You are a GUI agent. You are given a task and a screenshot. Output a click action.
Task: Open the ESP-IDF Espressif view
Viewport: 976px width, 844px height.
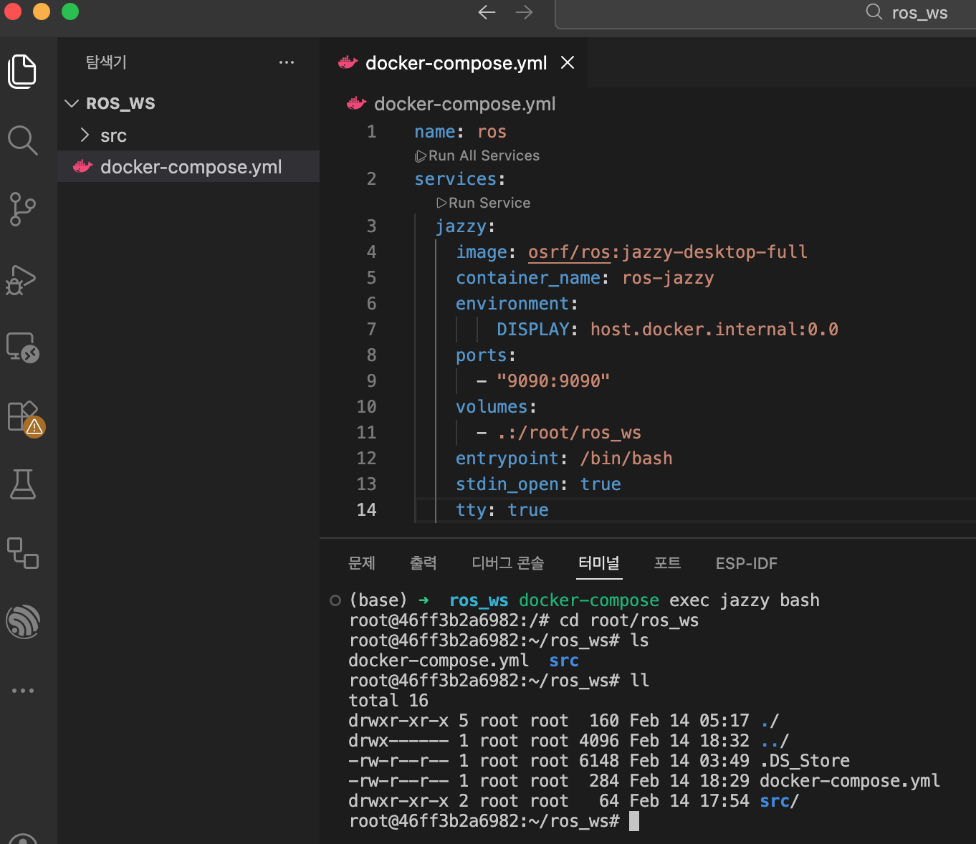coord(22,621)
